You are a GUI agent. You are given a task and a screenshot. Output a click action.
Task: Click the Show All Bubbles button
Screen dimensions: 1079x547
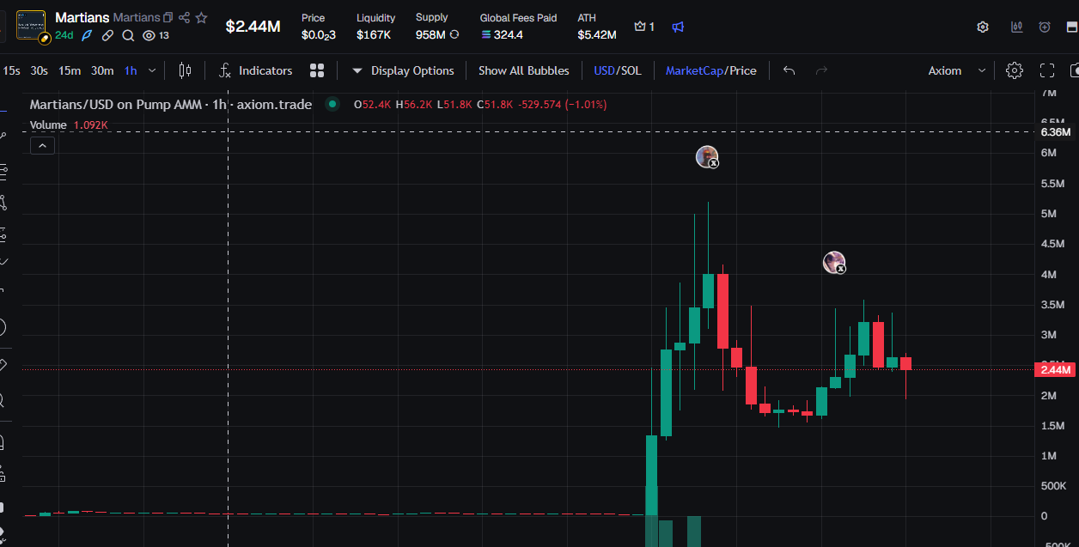click(x=524, y=70)
